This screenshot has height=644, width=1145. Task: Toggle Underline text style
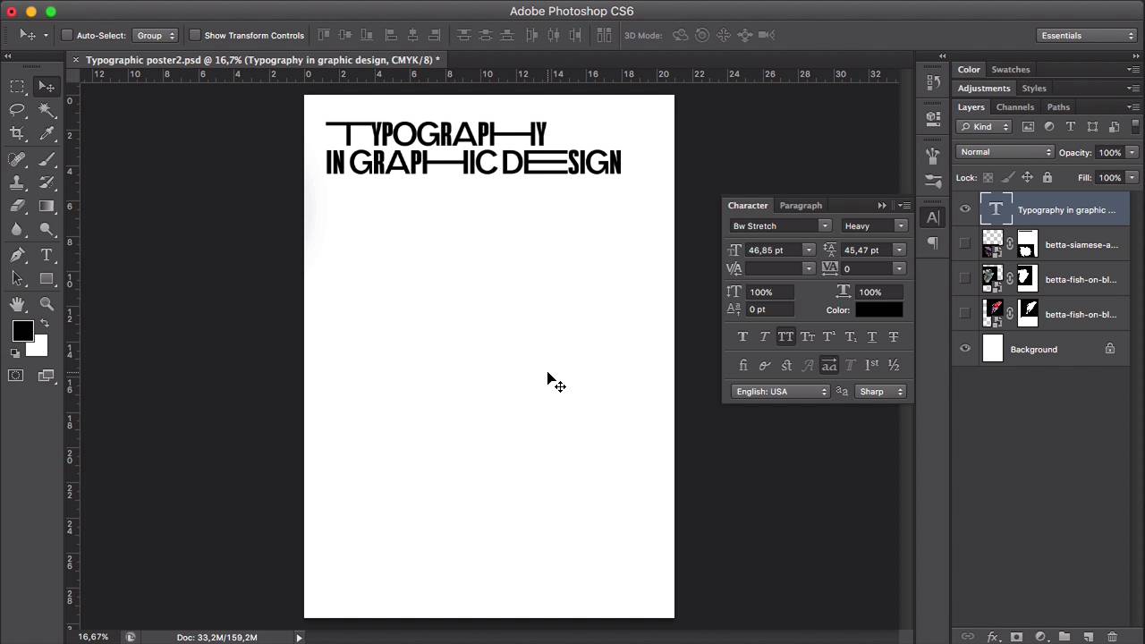[x=872, y=336]
